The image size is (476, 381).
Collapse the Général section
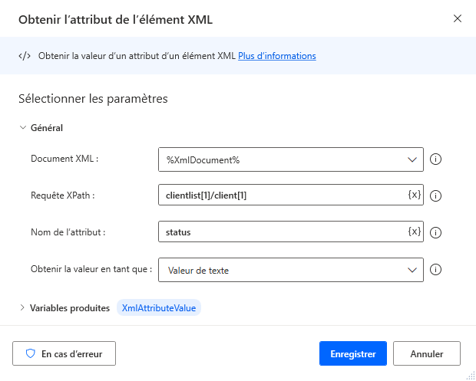tap(22, 128)
